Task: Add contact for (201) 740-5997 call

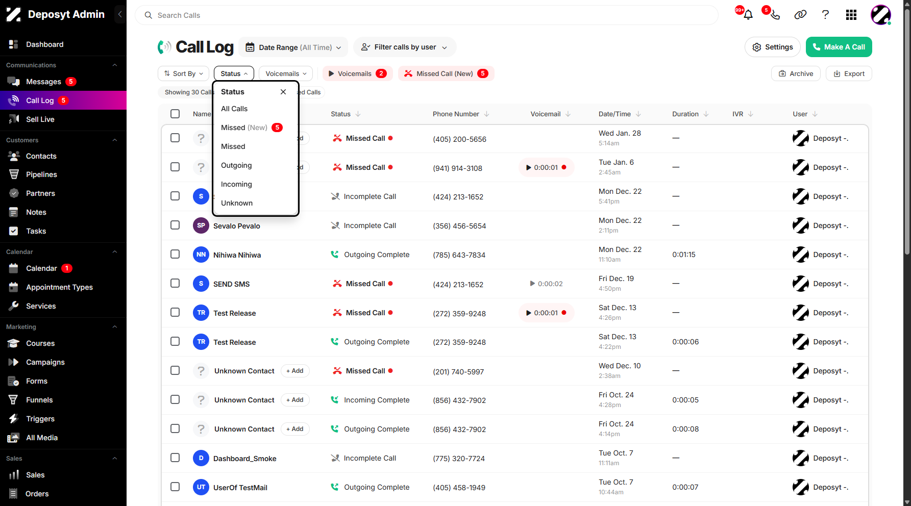Action: (x=295, y=371)
